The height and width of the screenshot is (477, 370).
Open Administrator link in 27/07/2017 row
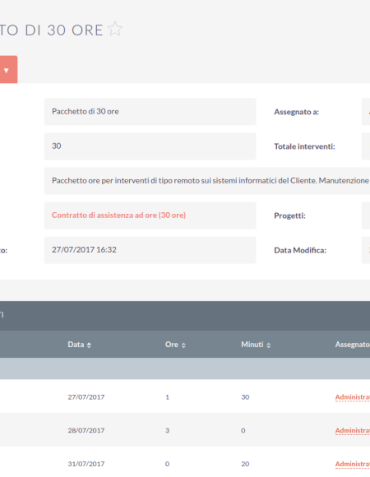coord(353,397)
